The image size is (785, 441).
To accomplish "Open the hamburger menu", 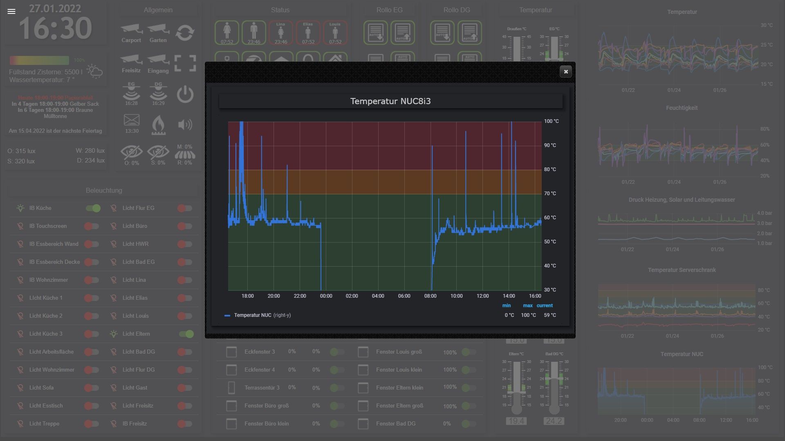I will coord(11,11).
